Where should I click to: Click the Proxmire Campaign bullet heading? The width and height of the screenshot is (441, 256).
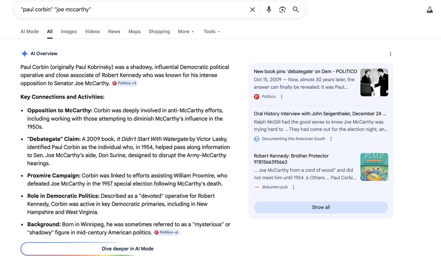(54, 176)
